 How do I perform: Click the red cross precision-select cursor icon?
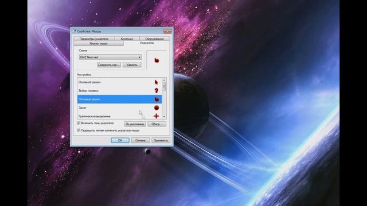pyautogui.click(x=157, y=116)
